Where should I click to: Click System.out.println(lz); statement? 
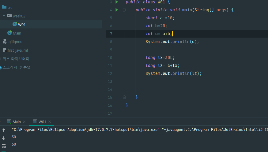tap(173, 73)
